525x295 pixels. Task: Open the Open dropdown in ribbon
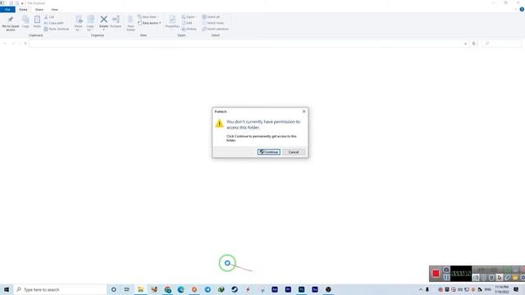[189, 16]
